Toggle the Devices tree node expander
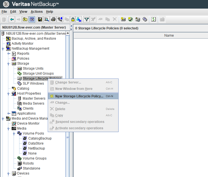The width and height of the screenshot is (208, 177). tap(8, 174)
